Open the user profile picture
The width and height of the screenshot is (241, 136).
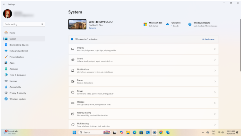[x=8, y=14]
